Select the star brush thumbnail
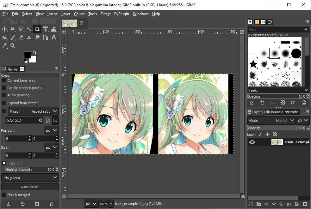 (253, 64)
